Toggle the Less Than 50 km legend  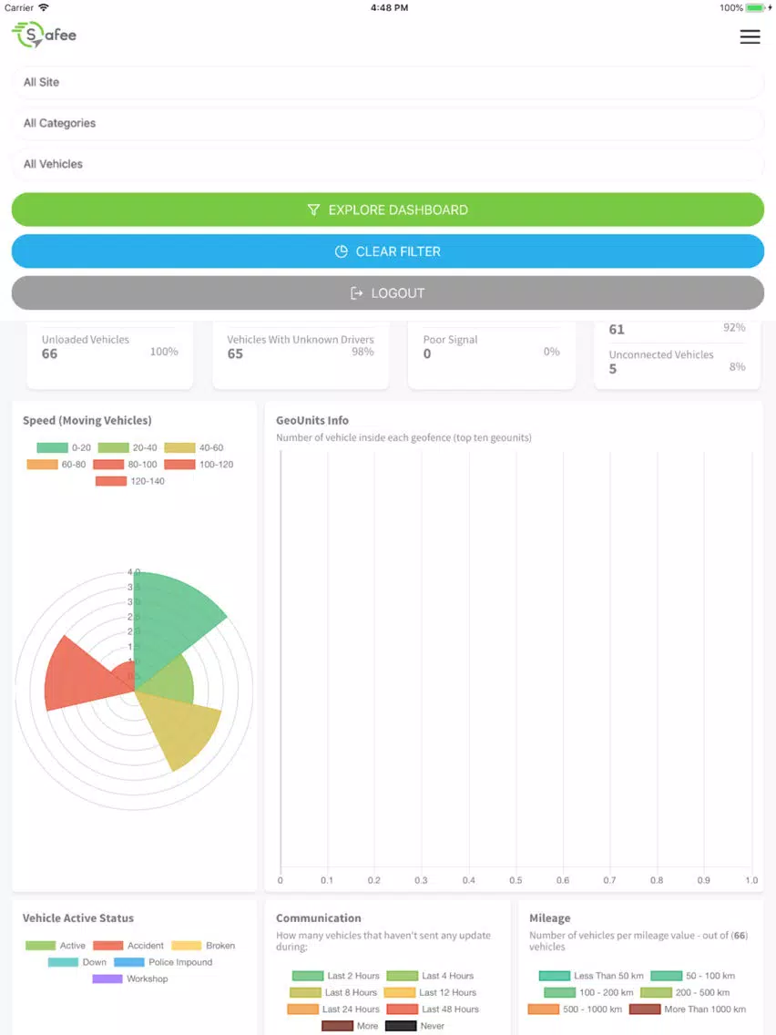[x=592, y=976]
